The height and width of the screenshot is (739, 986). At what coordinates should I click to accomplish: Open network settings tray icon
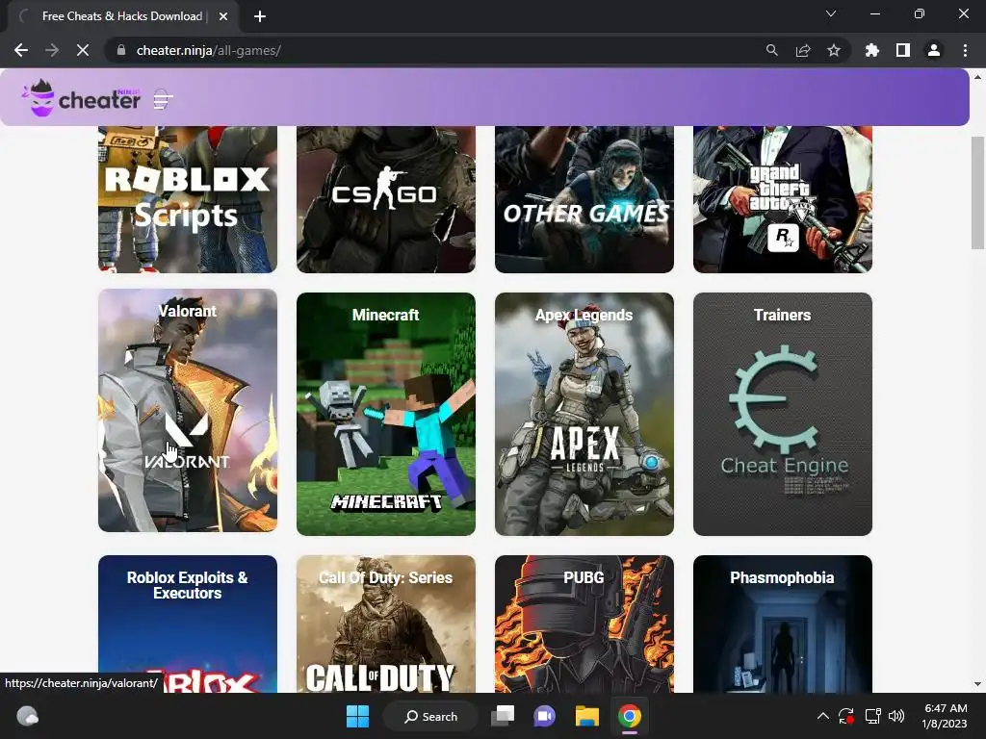click(x=872, y=716)
